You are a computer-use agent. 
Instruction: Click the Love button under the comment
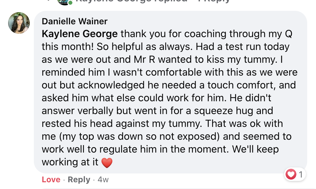51,180
